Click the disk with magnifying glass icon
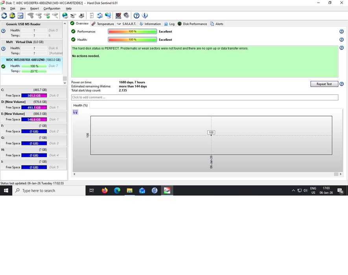 (x=55, y=16)
